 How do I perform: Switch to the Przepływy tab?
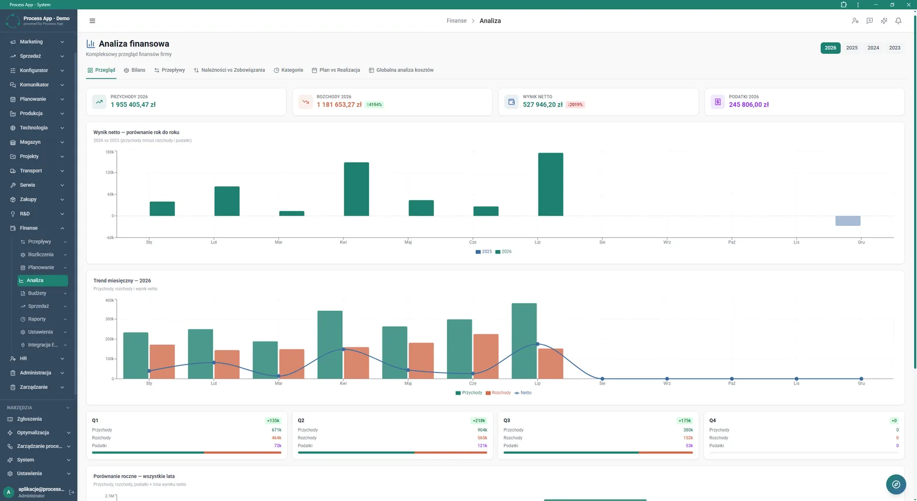point(170,70)
